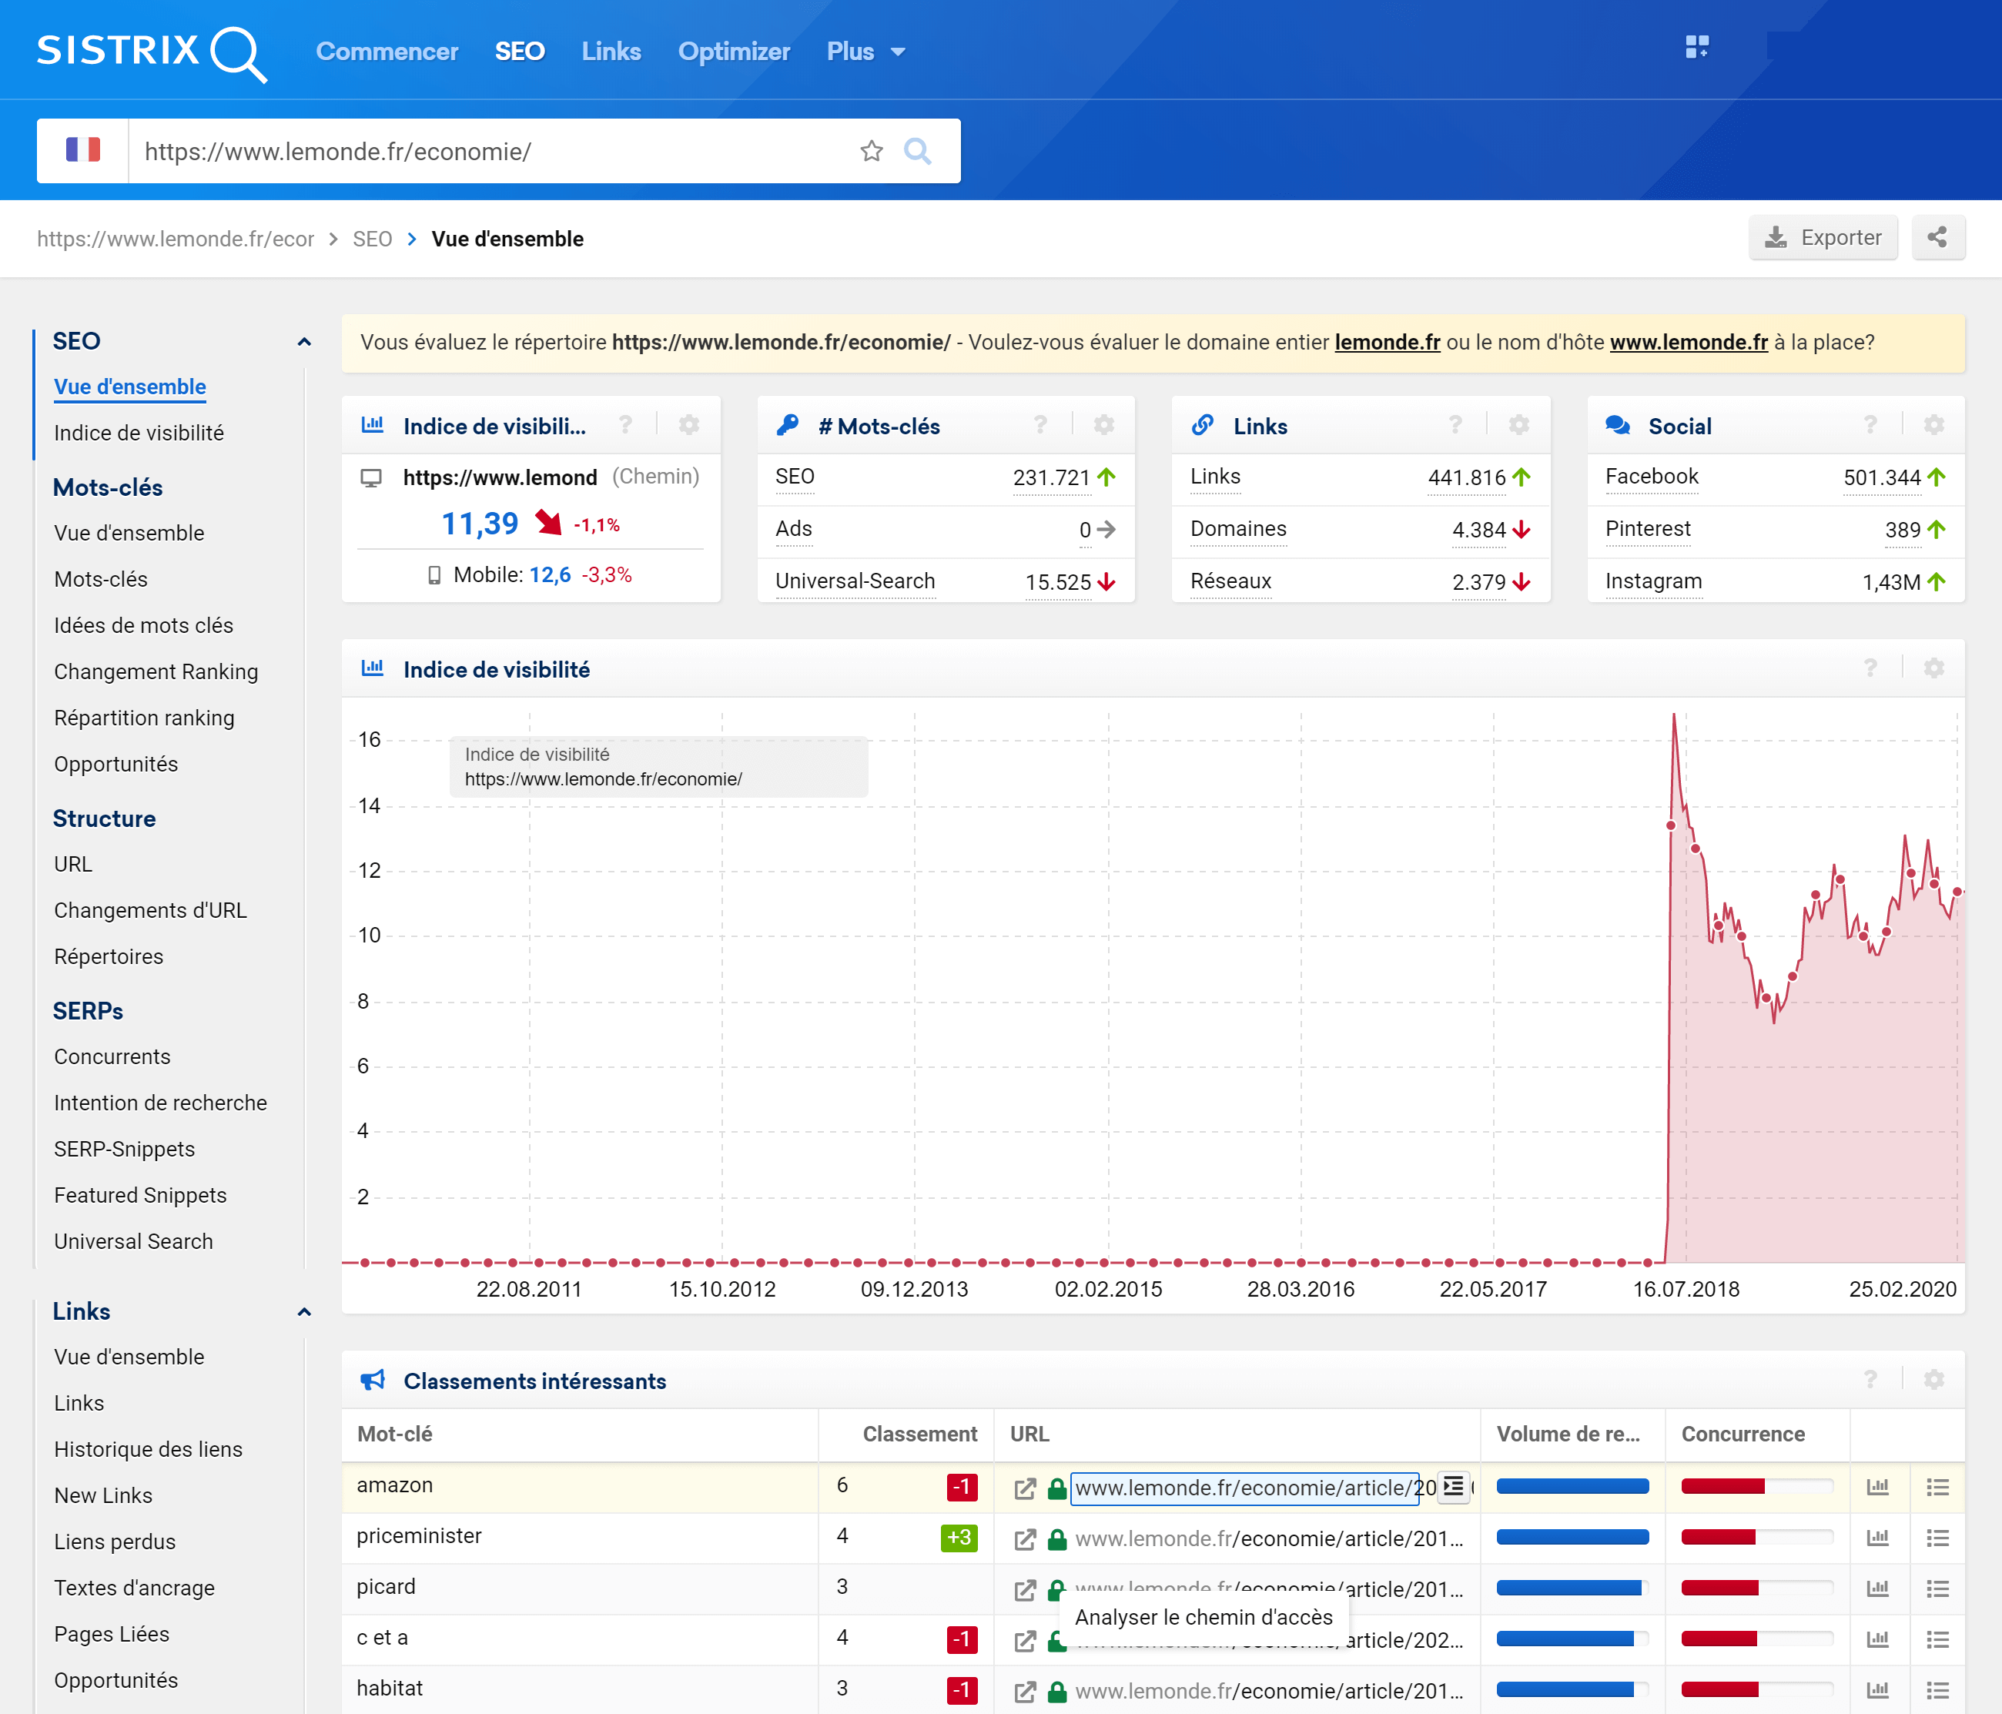Click the Facebook value 501.344
Image resolution: width=2002 pixels, height=1714 pixels.
coord(1882,477)
